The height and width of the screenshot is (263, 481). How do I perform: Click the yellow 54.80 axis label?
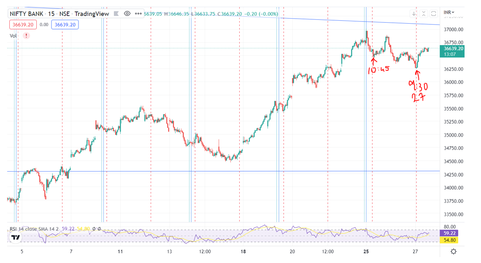(450, 240)
